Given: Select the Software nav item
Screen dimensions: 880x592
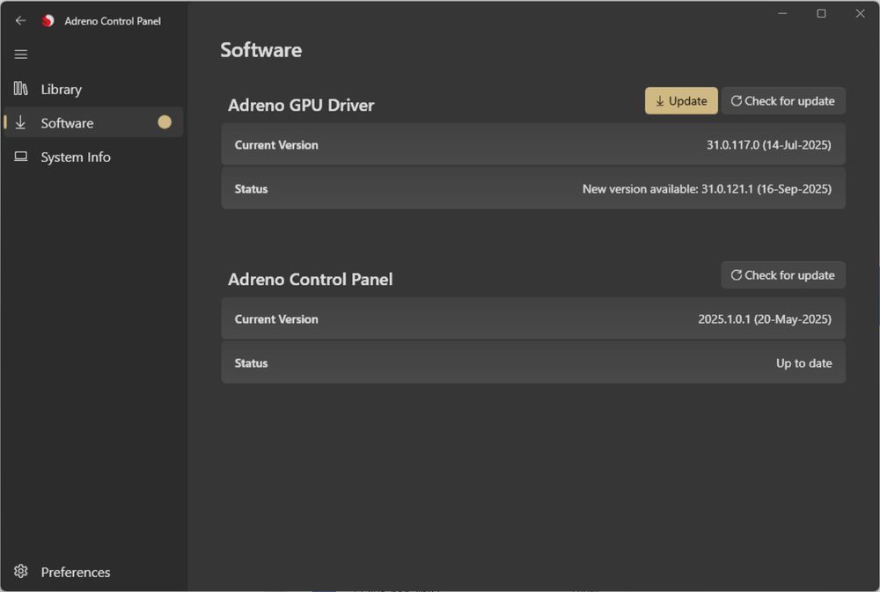Looking at the screenshot, I should coord(93,122).
